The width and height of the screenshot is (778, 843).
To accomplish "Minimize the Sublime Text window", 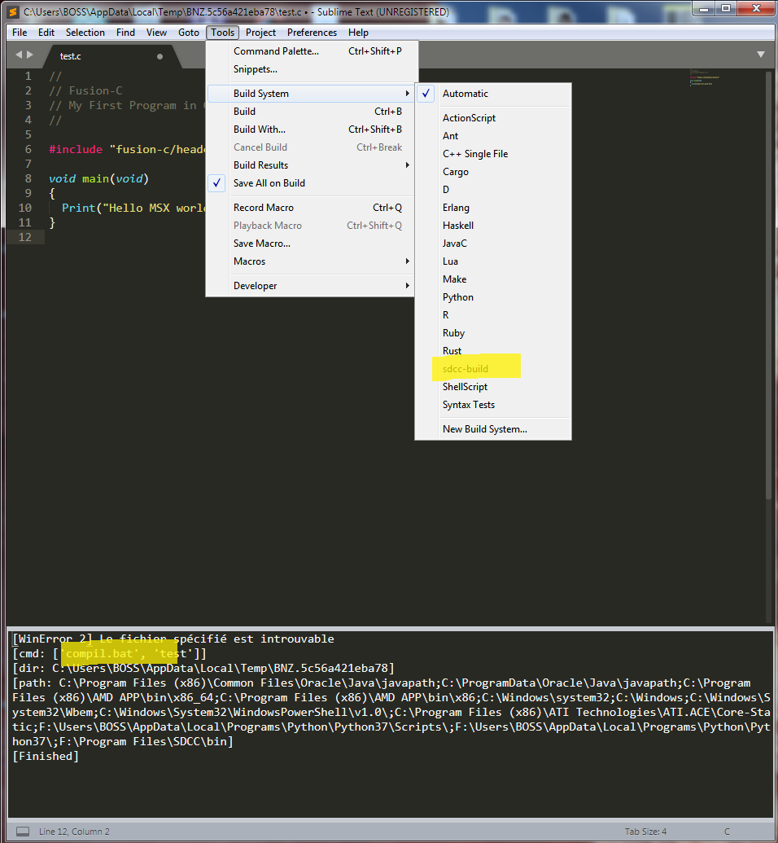I will [705, 9].
